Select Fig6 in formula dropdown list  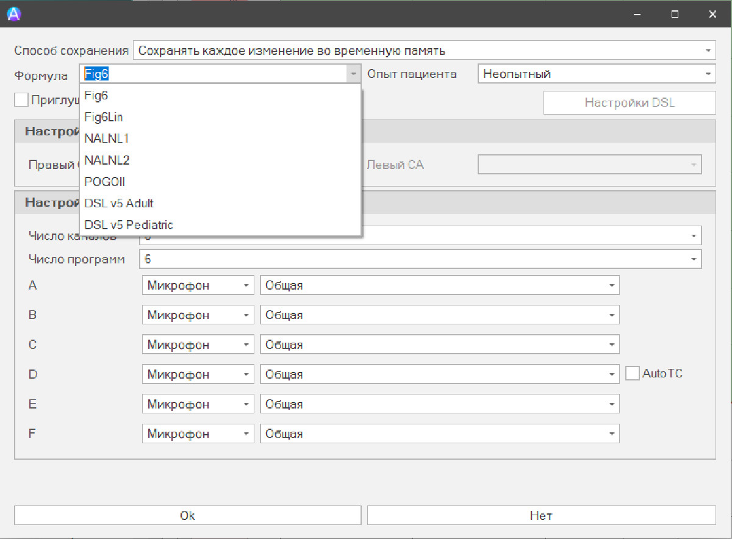click(221, 96)
